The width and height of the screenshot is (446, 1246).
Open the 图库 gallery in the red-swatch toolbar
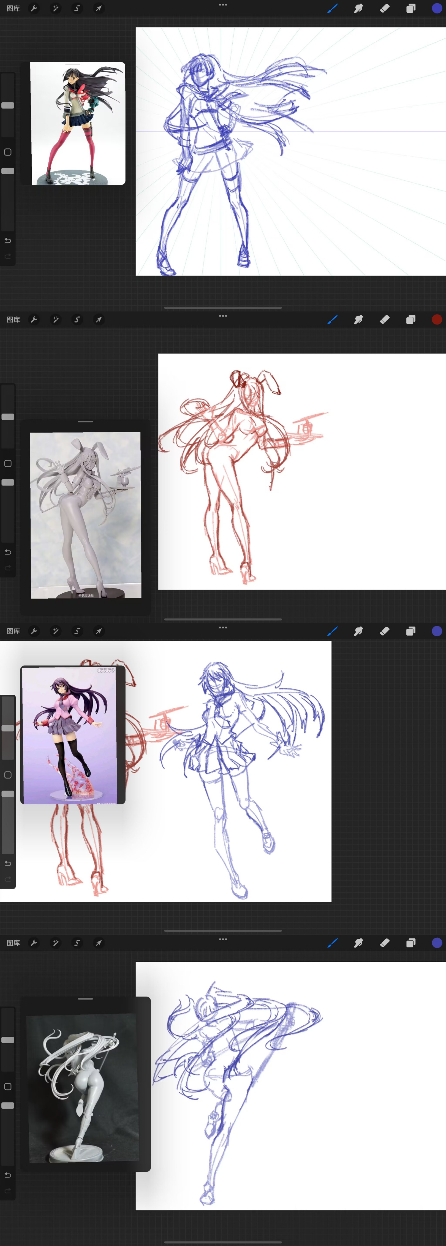13,320
